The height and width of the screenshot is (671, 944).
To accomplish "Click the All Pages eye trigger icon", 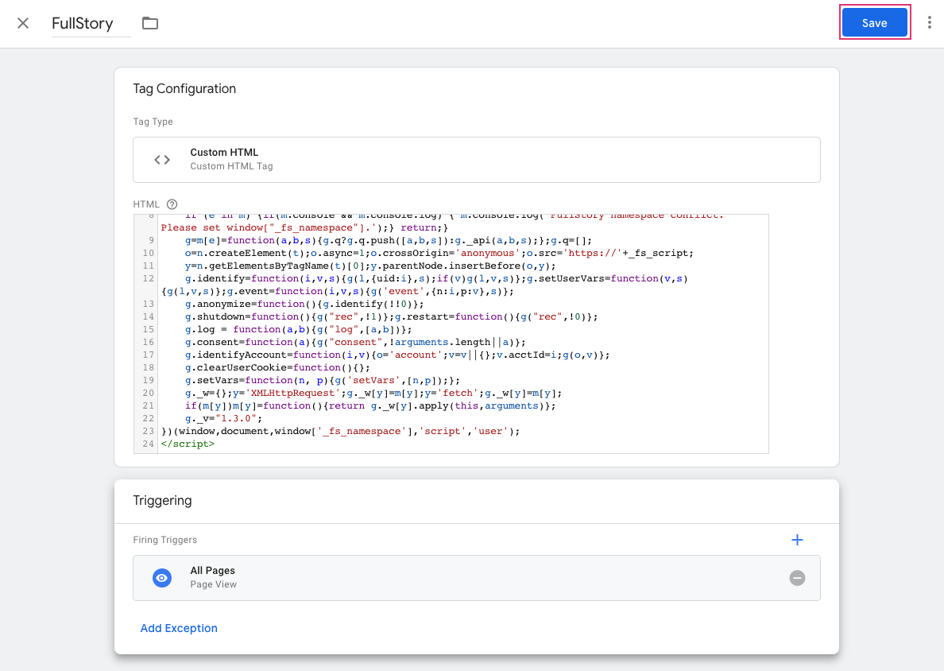I will click(162, 578).
